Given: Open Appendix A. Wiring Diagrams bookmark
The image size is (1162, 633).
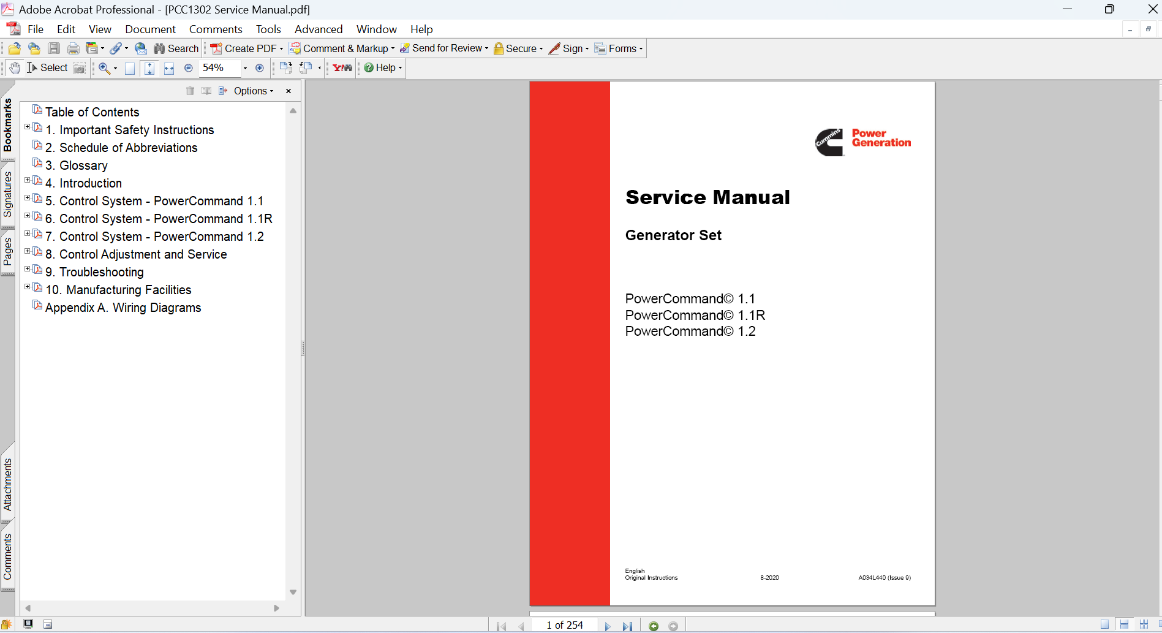Looking at the screenshot, I should coord(123,308).
